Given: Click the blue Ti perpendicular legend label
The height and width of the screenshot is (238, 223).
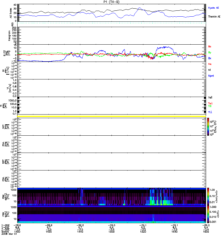Looking at the screenshot, I should (x=210, y=112).
